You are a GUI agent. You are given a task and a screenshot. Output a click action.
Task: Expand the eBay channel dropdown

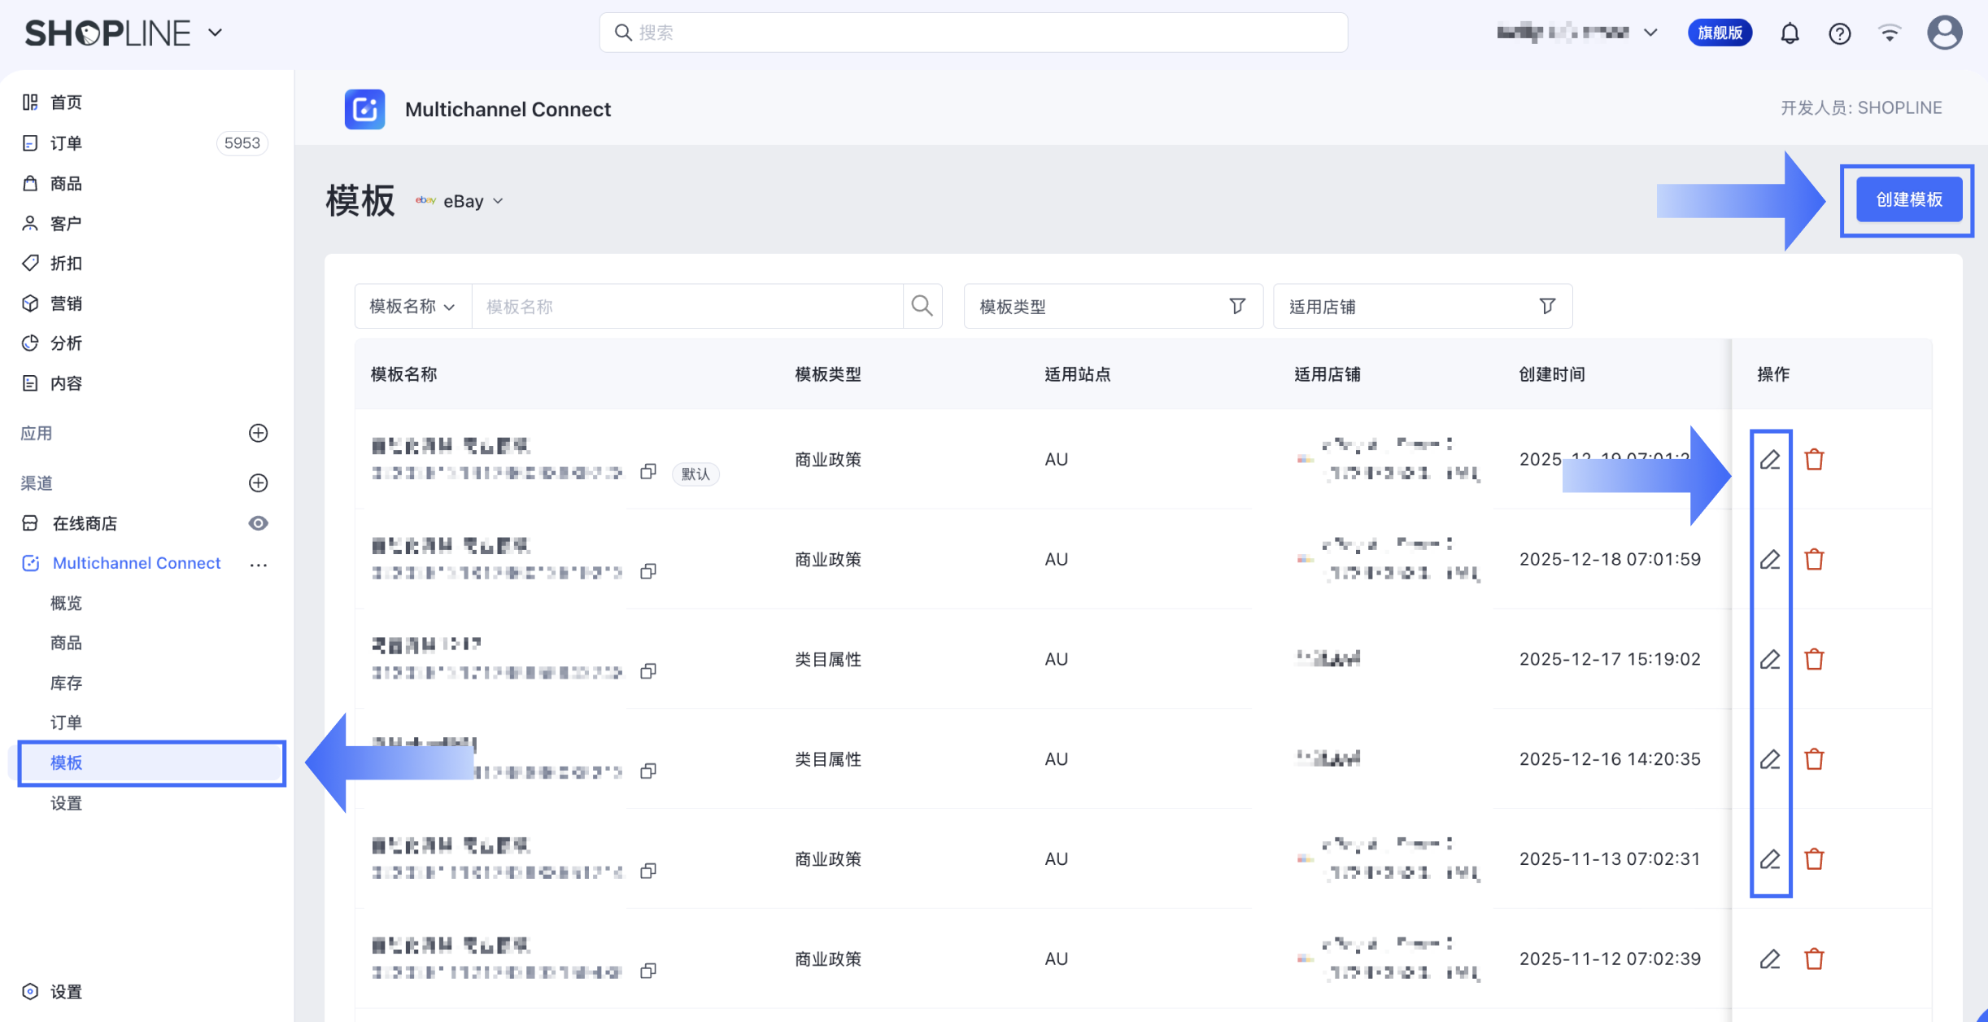[x=472, y=201]
